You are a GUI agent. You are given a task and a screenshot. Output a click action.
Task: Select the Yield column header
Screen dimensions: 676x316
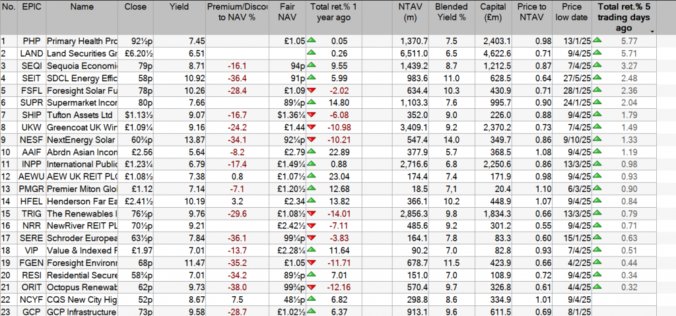178,7
